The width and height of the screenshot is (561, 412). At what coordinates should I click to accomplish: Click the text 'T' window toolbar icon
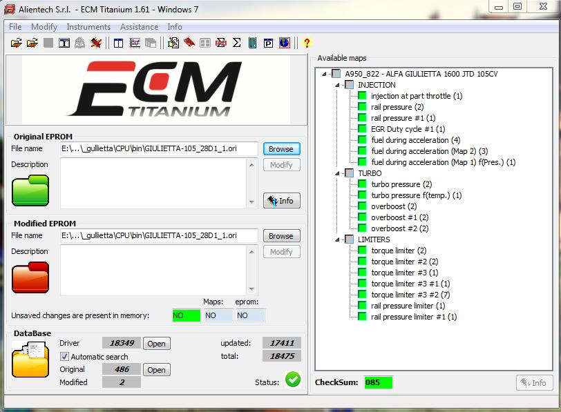point(64,43)
